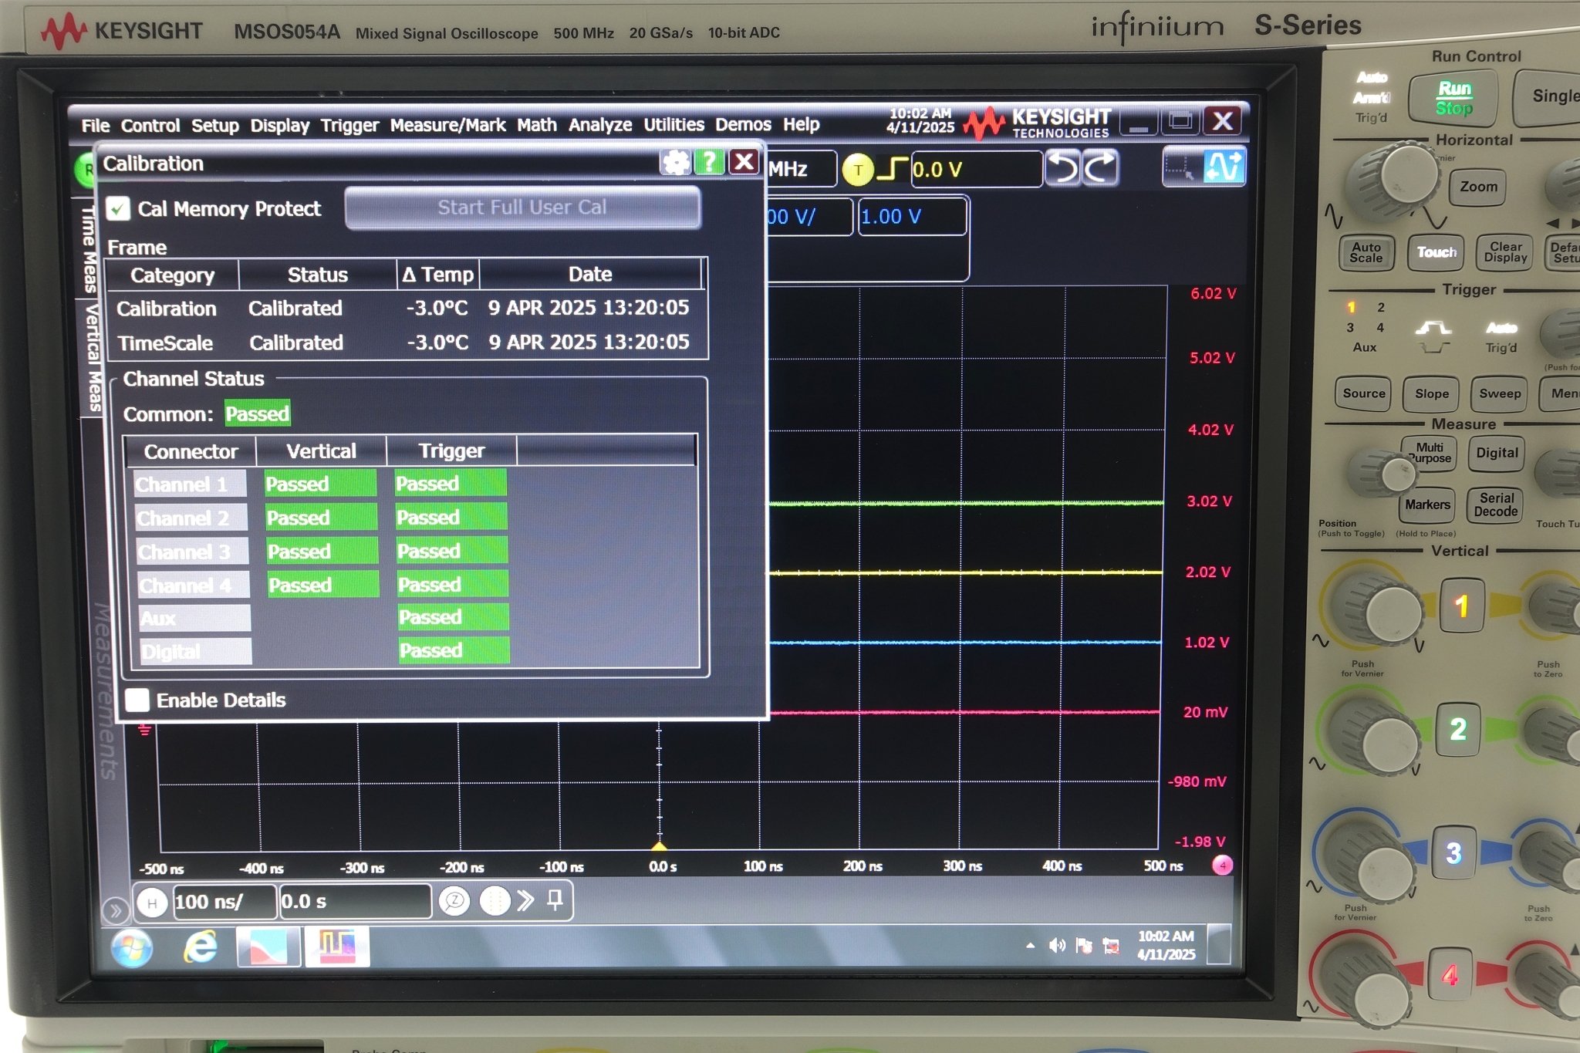This screenshot has height=1053, width=1580.
Task: Click the volume speaker tray icon
Action: click(1057, 946)
